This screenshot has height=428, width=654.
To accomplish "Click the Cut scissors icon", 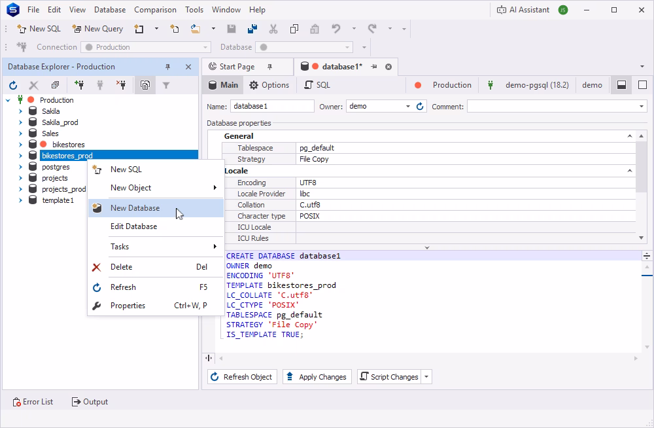I will tap(273, 29).
